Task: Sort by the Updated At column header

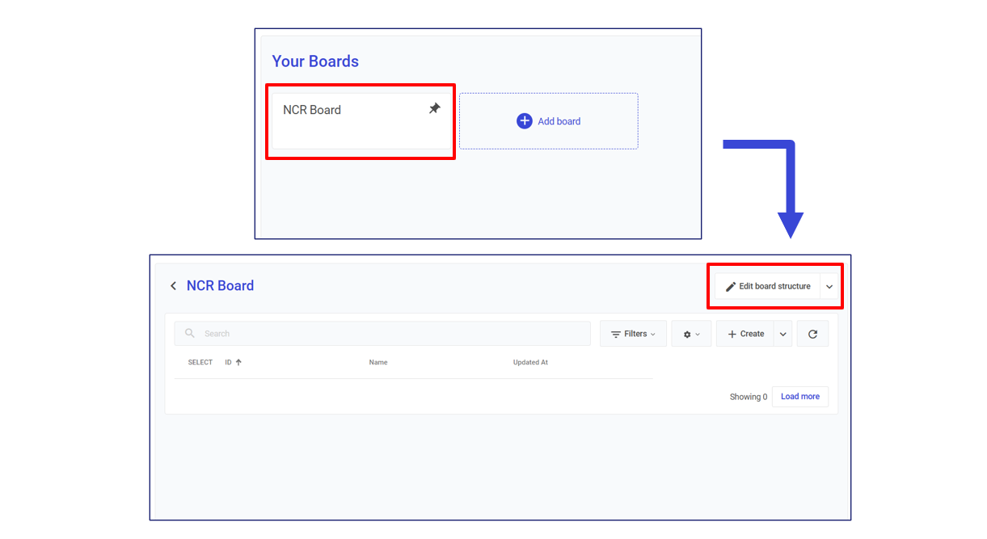Action: click(x=530, y=363)
